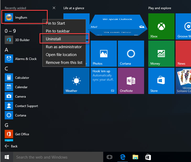
Task: Open the Calendar app icon
Action: 9,87
